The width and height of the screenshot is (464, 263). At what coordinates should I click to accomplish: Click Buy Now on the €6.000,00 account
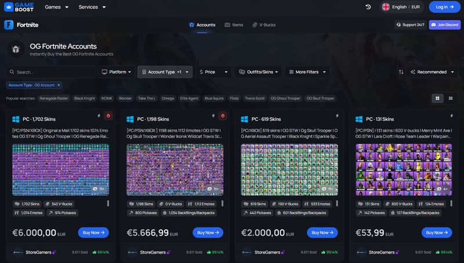coord(93,232)
